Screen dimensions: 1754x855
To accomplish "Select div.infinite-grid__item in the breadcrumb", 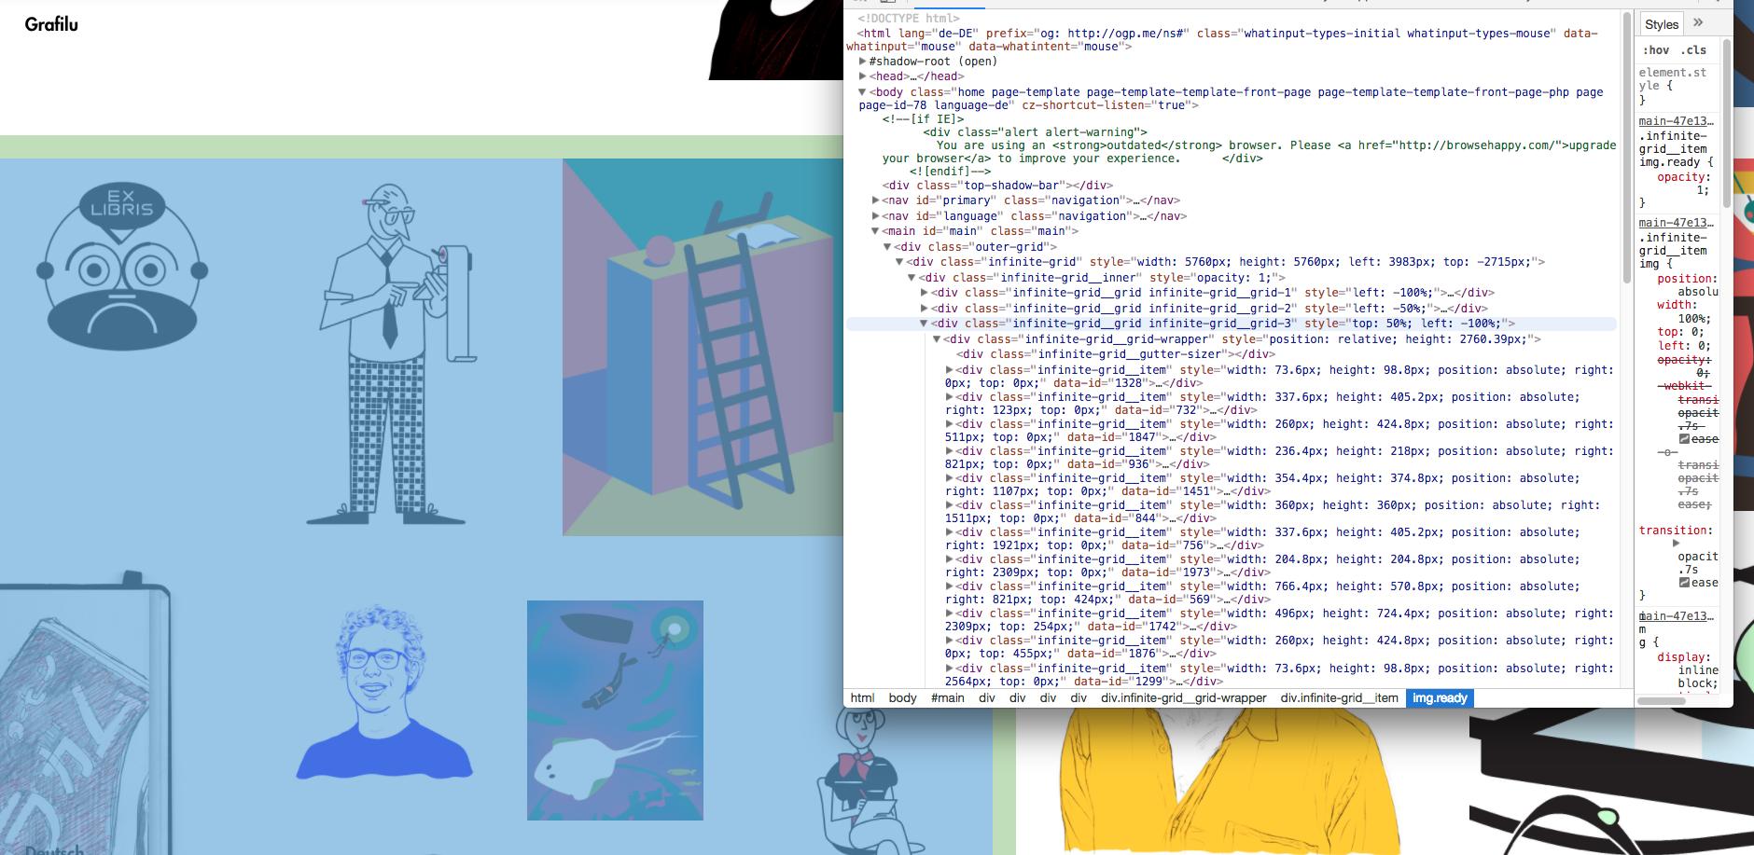I will [1340, 698].
